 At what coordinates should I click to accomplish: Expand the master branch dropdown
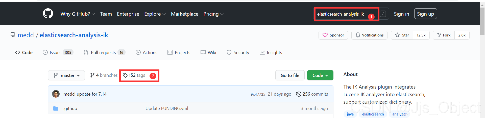[66, 75]
